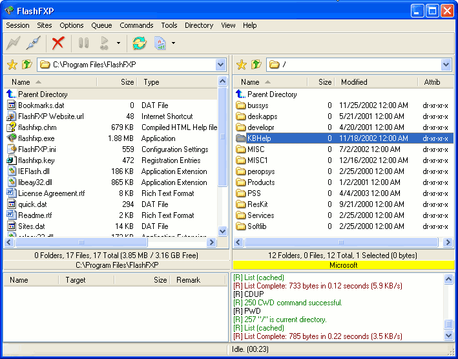This screenshot has width=458, height=359.
Task: Expand the remote path dropdown
Action: click(x=446, y=65)
